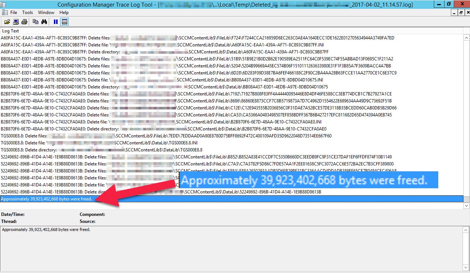Click inside the details text box at bottom
The height and width of the screenshot is (280, 470).
(x=231, y=249)
